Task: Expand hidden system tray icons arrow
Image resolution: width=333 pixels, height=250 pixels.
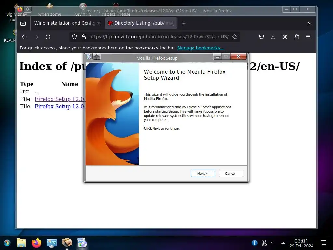Action: [283, 243]
